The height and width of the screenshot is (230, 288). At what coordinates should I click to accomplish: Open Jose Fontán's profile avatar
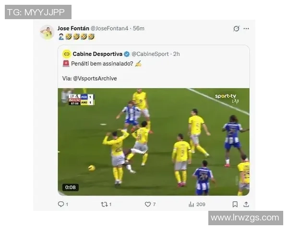[x=47, y=32]
